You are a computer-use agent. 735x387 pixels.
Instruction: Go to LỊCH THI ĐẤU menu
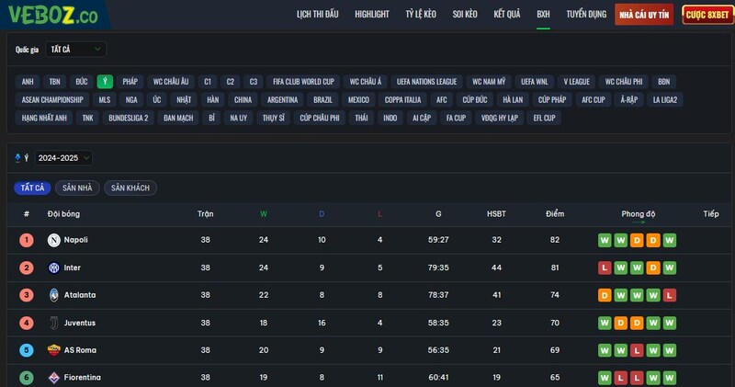tap(318, 15)
